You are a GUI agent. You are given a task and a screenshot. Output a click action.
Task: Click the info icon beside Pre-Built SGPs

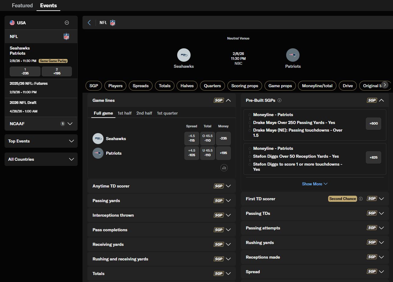[x=279, y=100]
